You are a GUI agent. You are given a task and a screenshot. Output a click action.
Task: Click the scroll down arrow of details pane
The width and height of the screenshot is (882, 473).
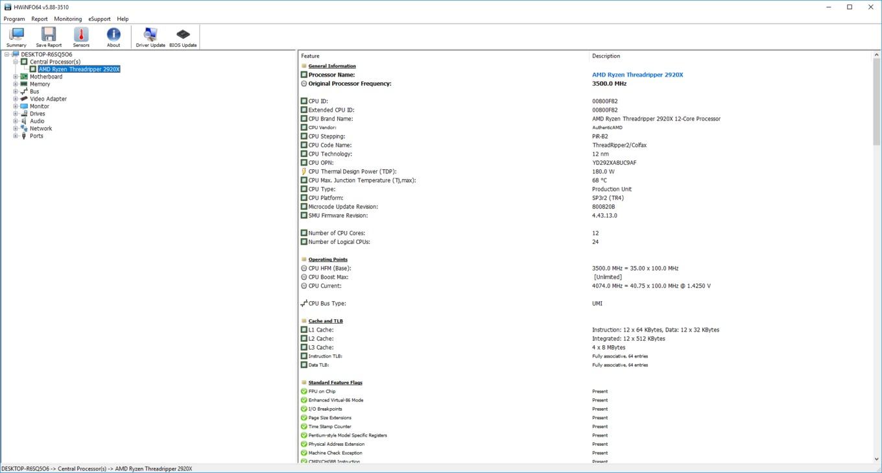pos(877,459)
